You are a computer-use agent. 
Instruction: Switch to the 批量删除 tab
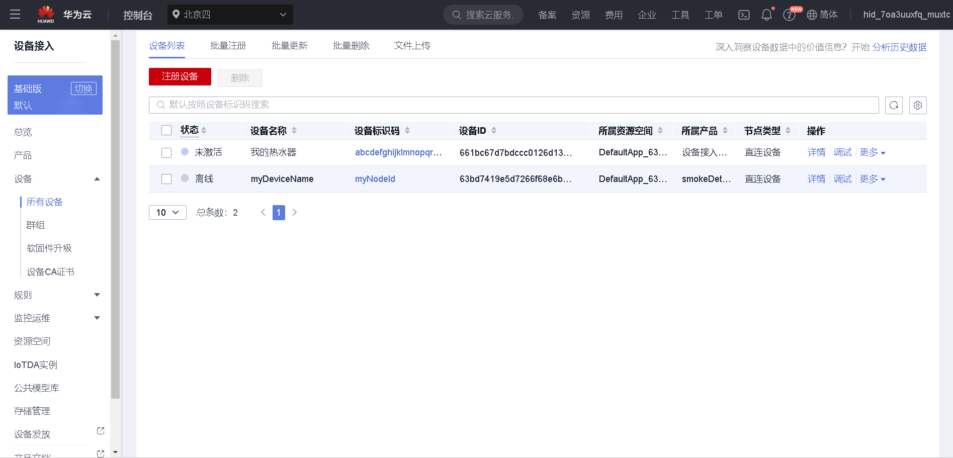[x=351, y=46]
